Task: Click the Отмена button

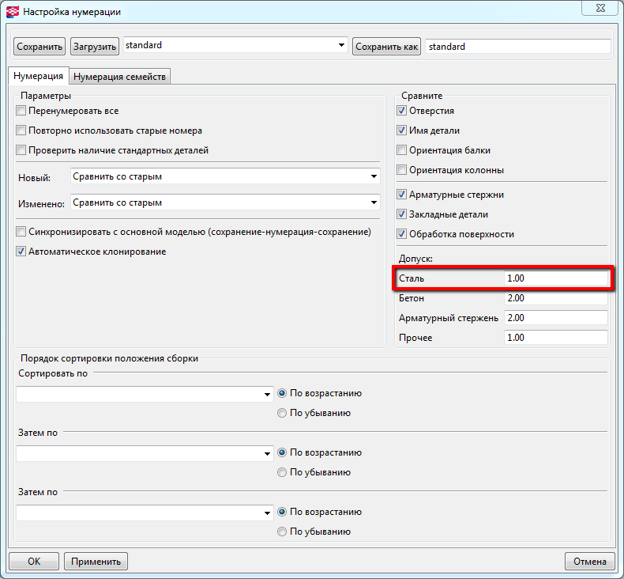Action: pos(589,562)
